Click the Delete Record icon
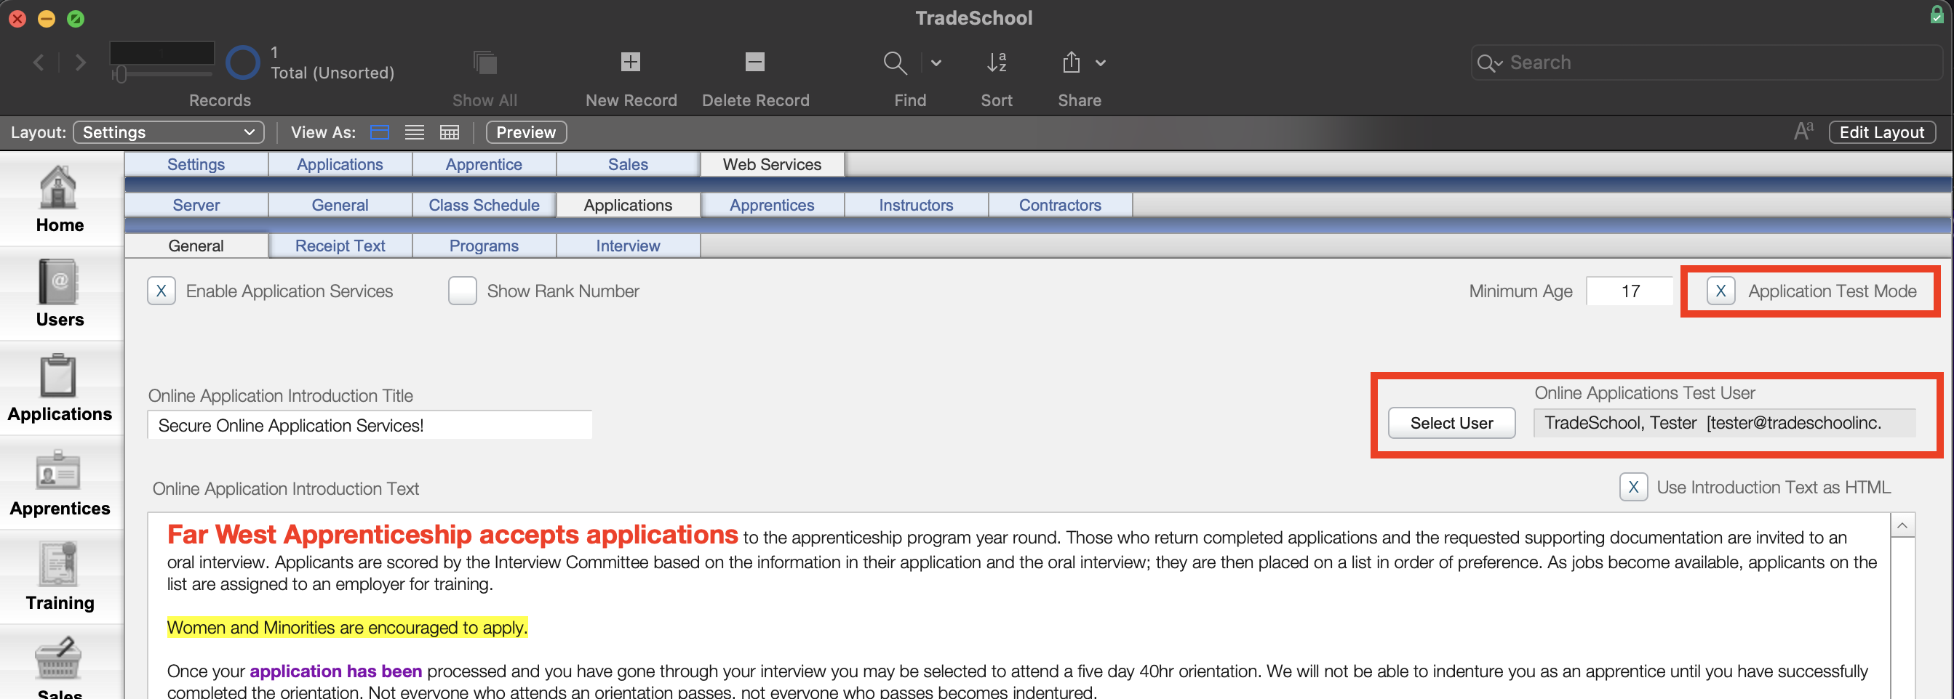Viewport: 1954px width, 699px height. (x=754, y=62)
